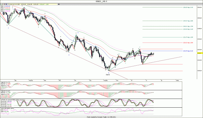Select the MAOSC 5,34,5 indicator title
203x118 pixels.
6,91
